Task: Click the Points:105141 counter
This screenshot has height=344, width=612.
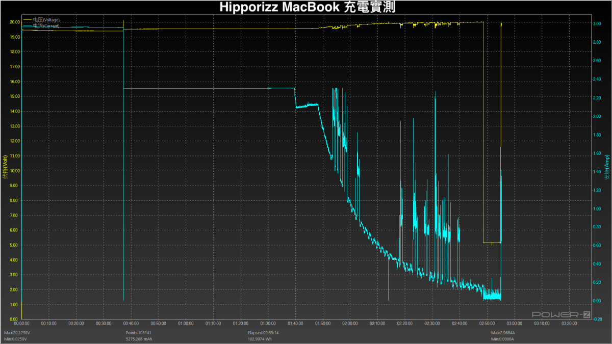Action: coord(137,332)
